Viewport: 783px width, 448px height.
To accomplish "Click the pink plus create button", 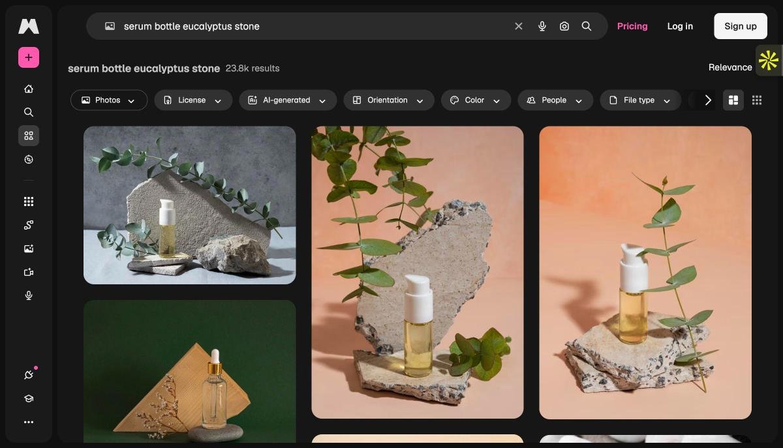I will click(x=29, y=57).
